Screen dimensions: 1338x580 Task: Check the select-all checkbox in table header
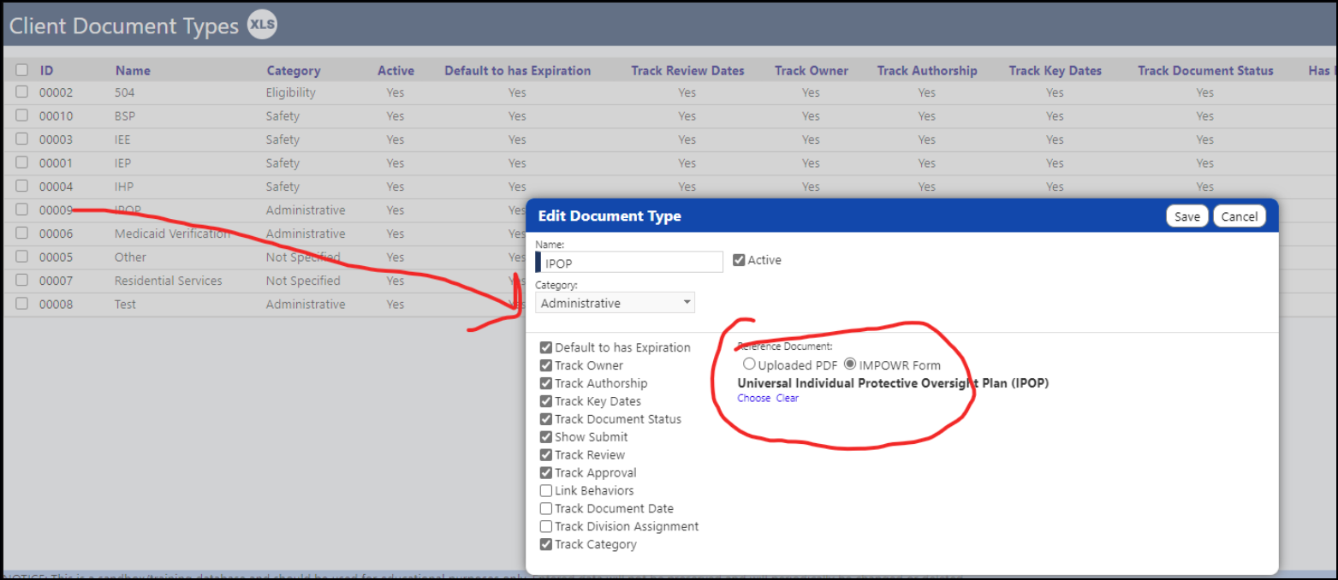click(x=21, y=70)
